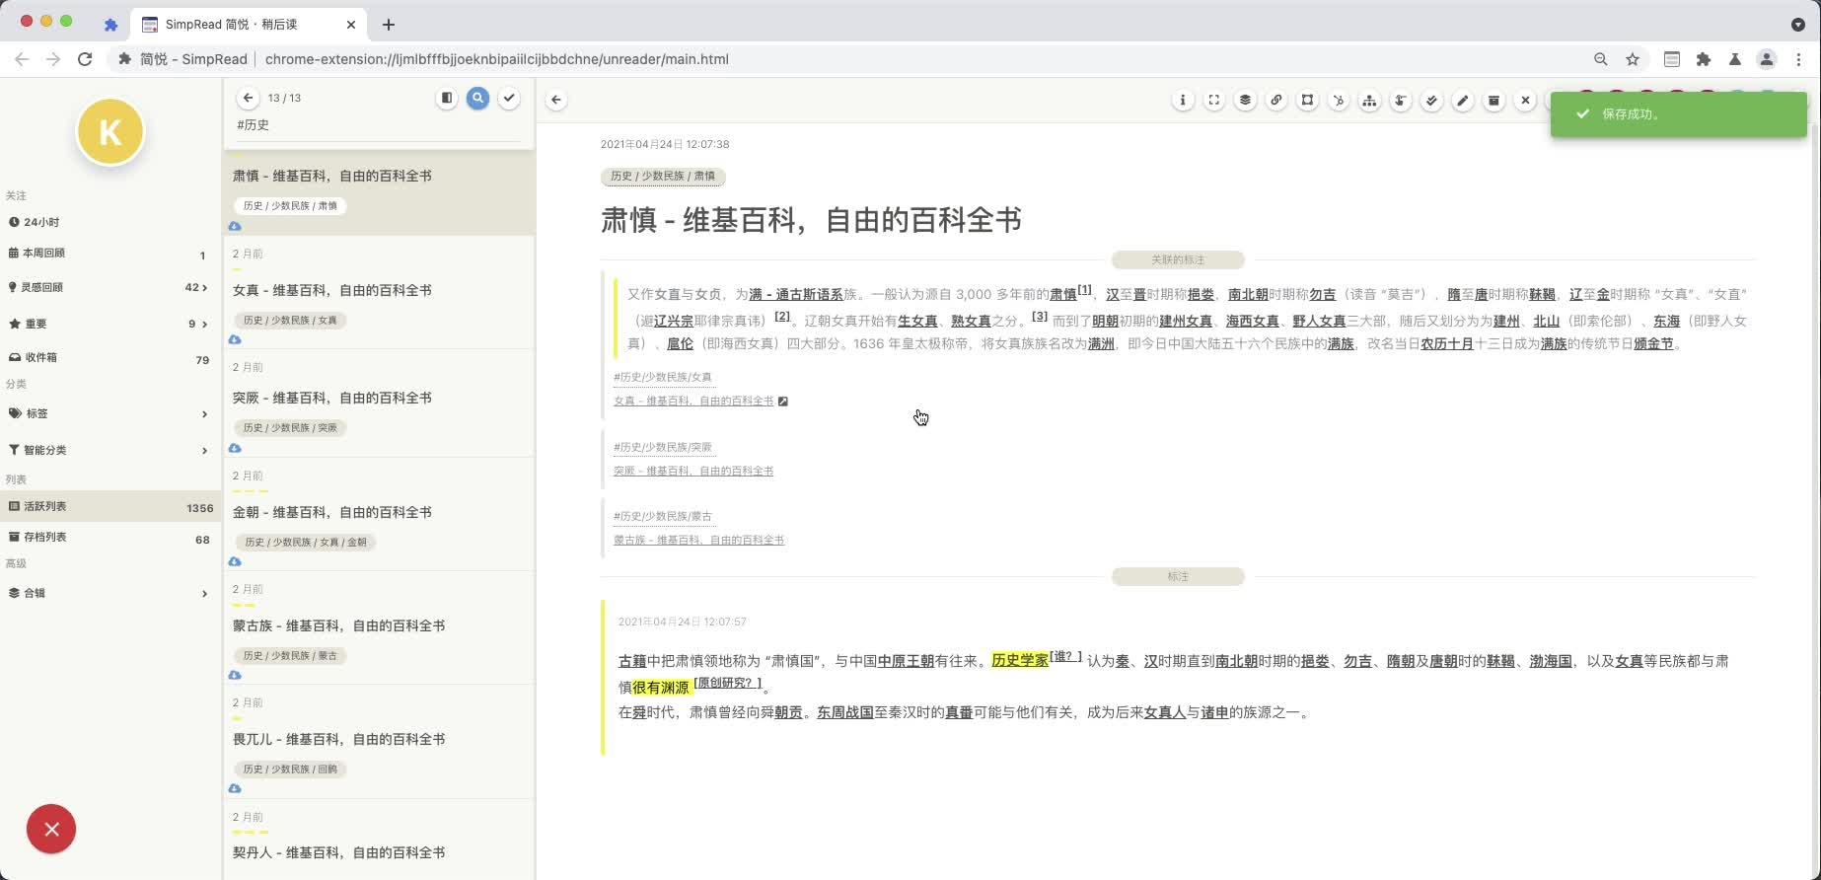
Task: Expand 合辑 in the sidebar
Action: 109,593
